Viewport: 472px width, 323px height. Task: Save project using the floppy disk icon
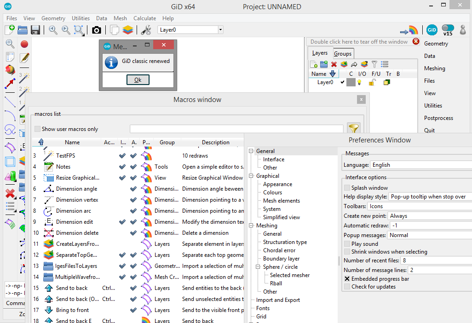[x=35, y=30]
